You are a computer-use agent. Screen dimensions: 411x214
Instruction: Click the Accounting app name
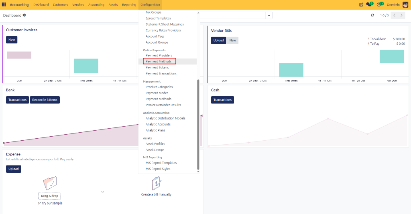point(19,5)
